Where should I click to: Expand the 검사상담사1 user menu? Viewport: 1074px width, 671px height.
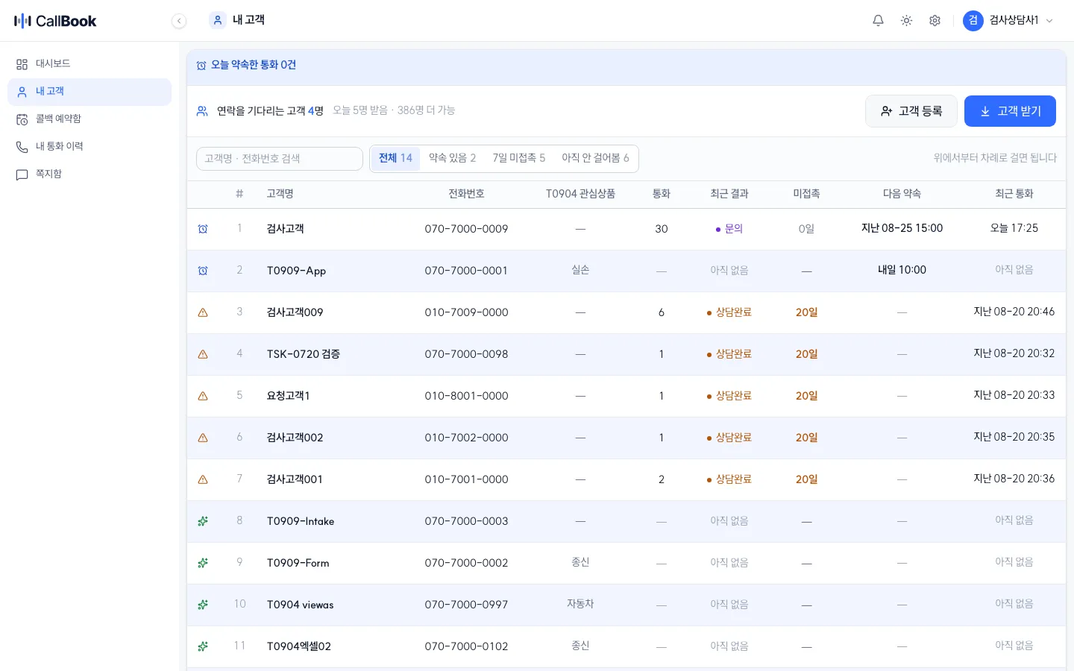(1008, 21)
